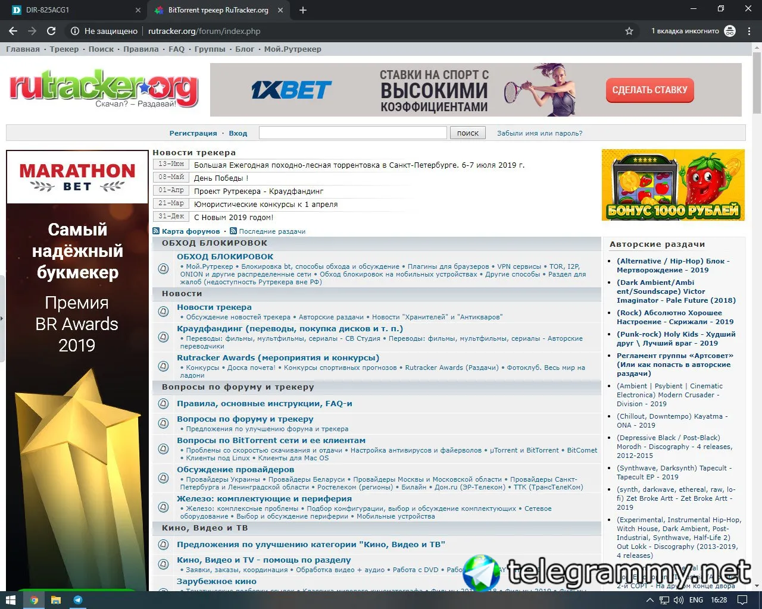Click the Marathon Bet side banner
This screenshot has height=609, width=762.
coord(77,370)
